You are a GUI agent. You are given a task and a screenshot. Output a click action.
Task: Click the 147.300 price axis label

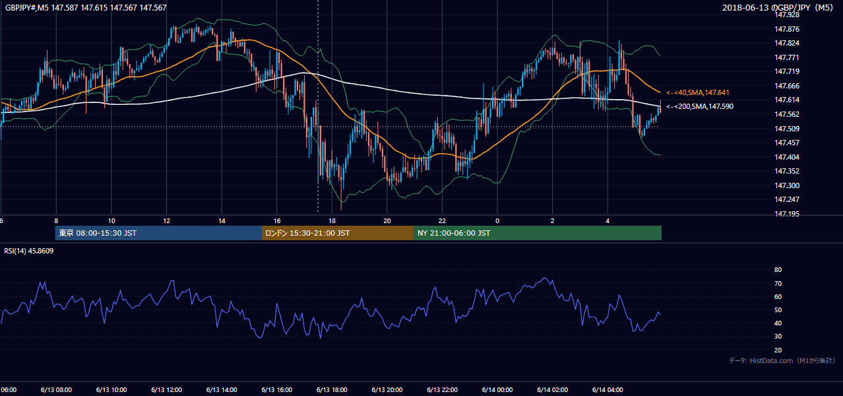pos(787,185)
